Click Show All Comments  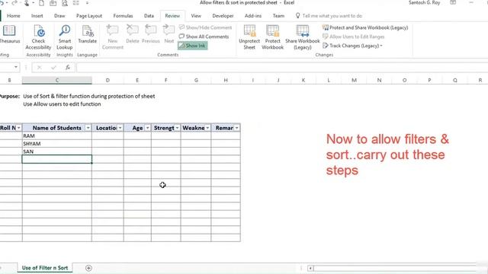[x=204, y=37]
